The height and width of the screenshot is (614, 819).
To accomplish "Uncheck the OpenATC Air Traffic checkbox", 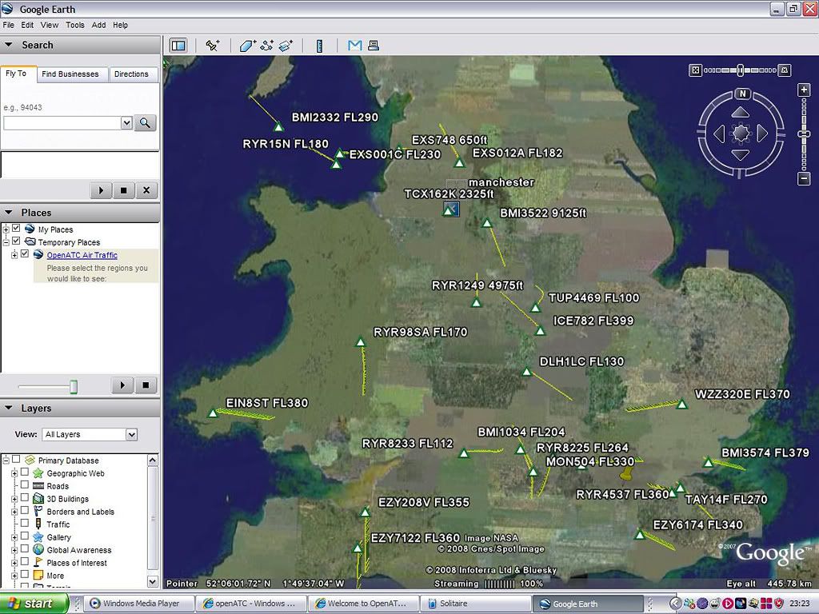I will [25, 254].
